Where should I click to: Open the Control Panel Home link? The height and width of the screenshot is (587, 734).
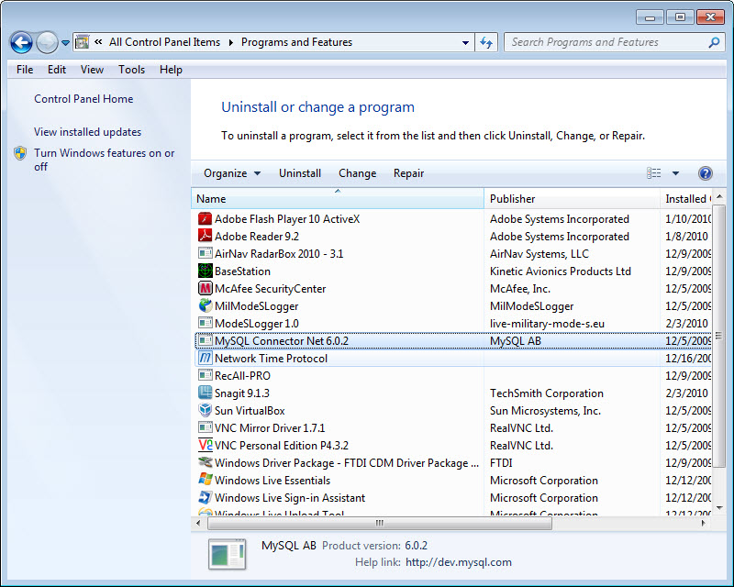coord(83,99)
